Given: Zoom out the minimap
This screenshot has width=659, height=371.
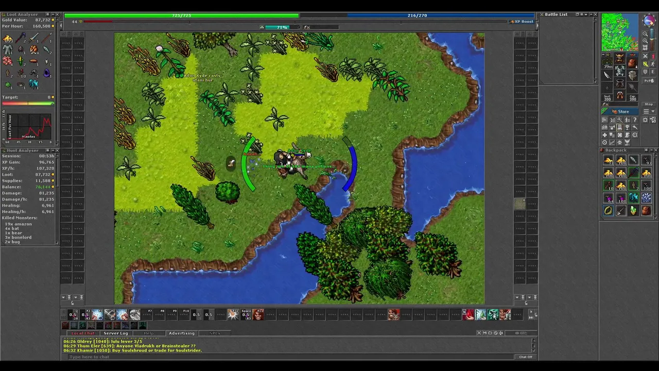Looking at the screenshot, I should coord(645,34).
